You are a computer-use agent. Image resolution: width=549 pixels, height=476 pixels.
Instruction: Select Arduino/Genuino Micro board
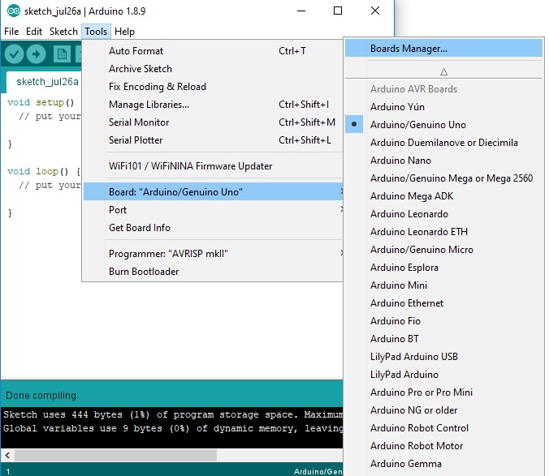click(x=443, y=250)
